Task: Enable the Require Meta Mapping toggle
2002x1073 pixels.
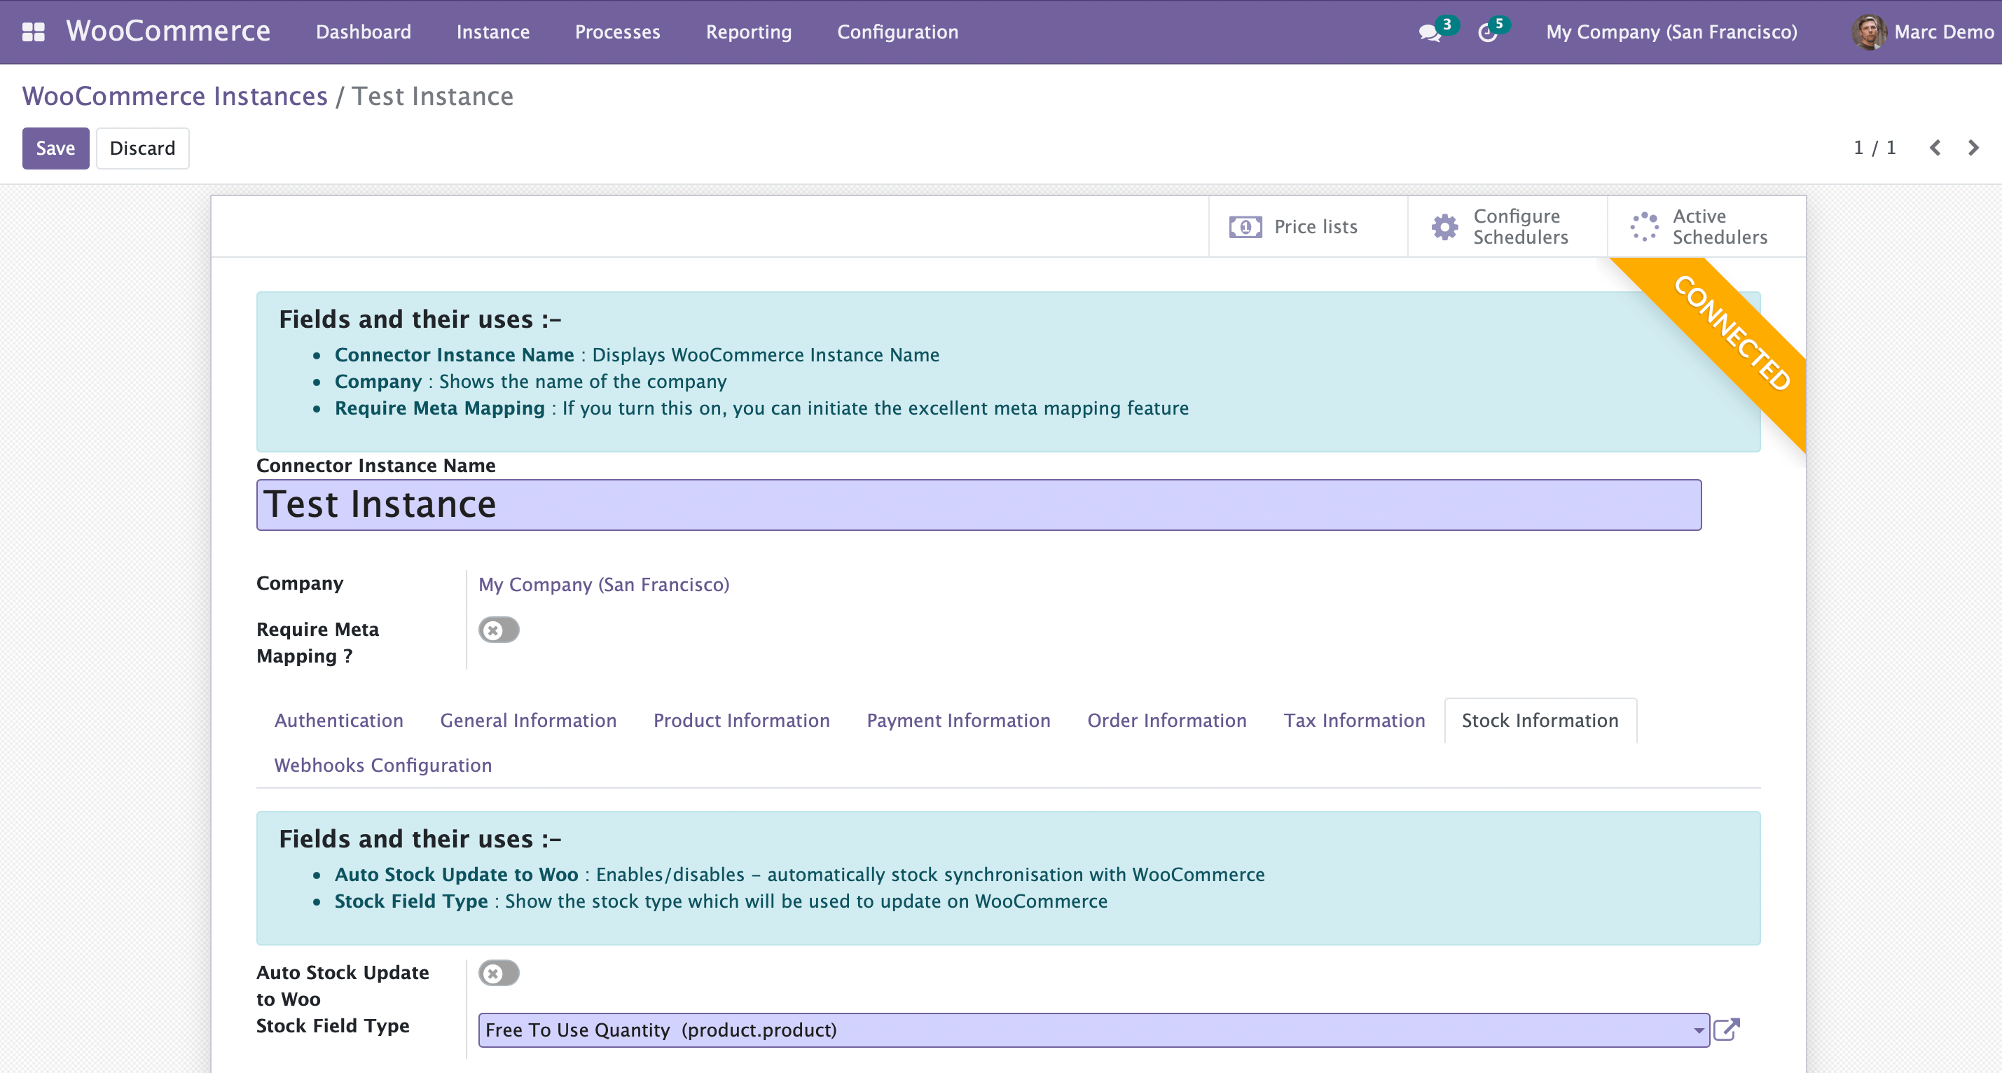Action: [499, 630]
